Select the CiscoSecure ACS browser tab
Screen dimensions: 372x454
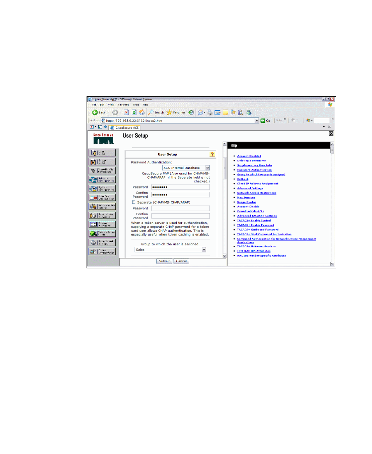tap(124, 128)
